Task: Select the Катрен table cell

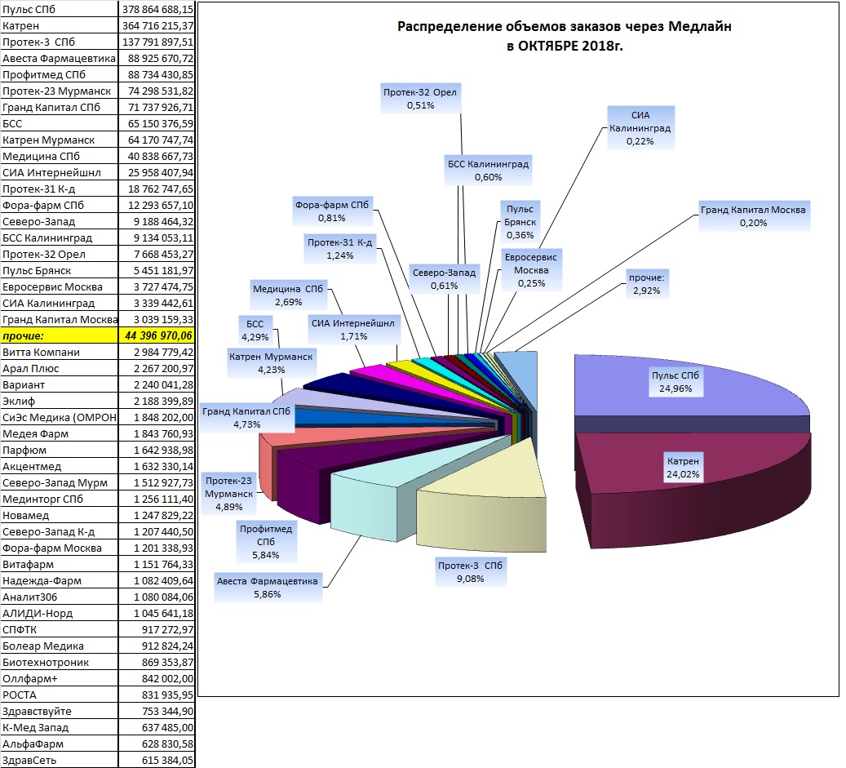Action: click(x=59, y=25)
